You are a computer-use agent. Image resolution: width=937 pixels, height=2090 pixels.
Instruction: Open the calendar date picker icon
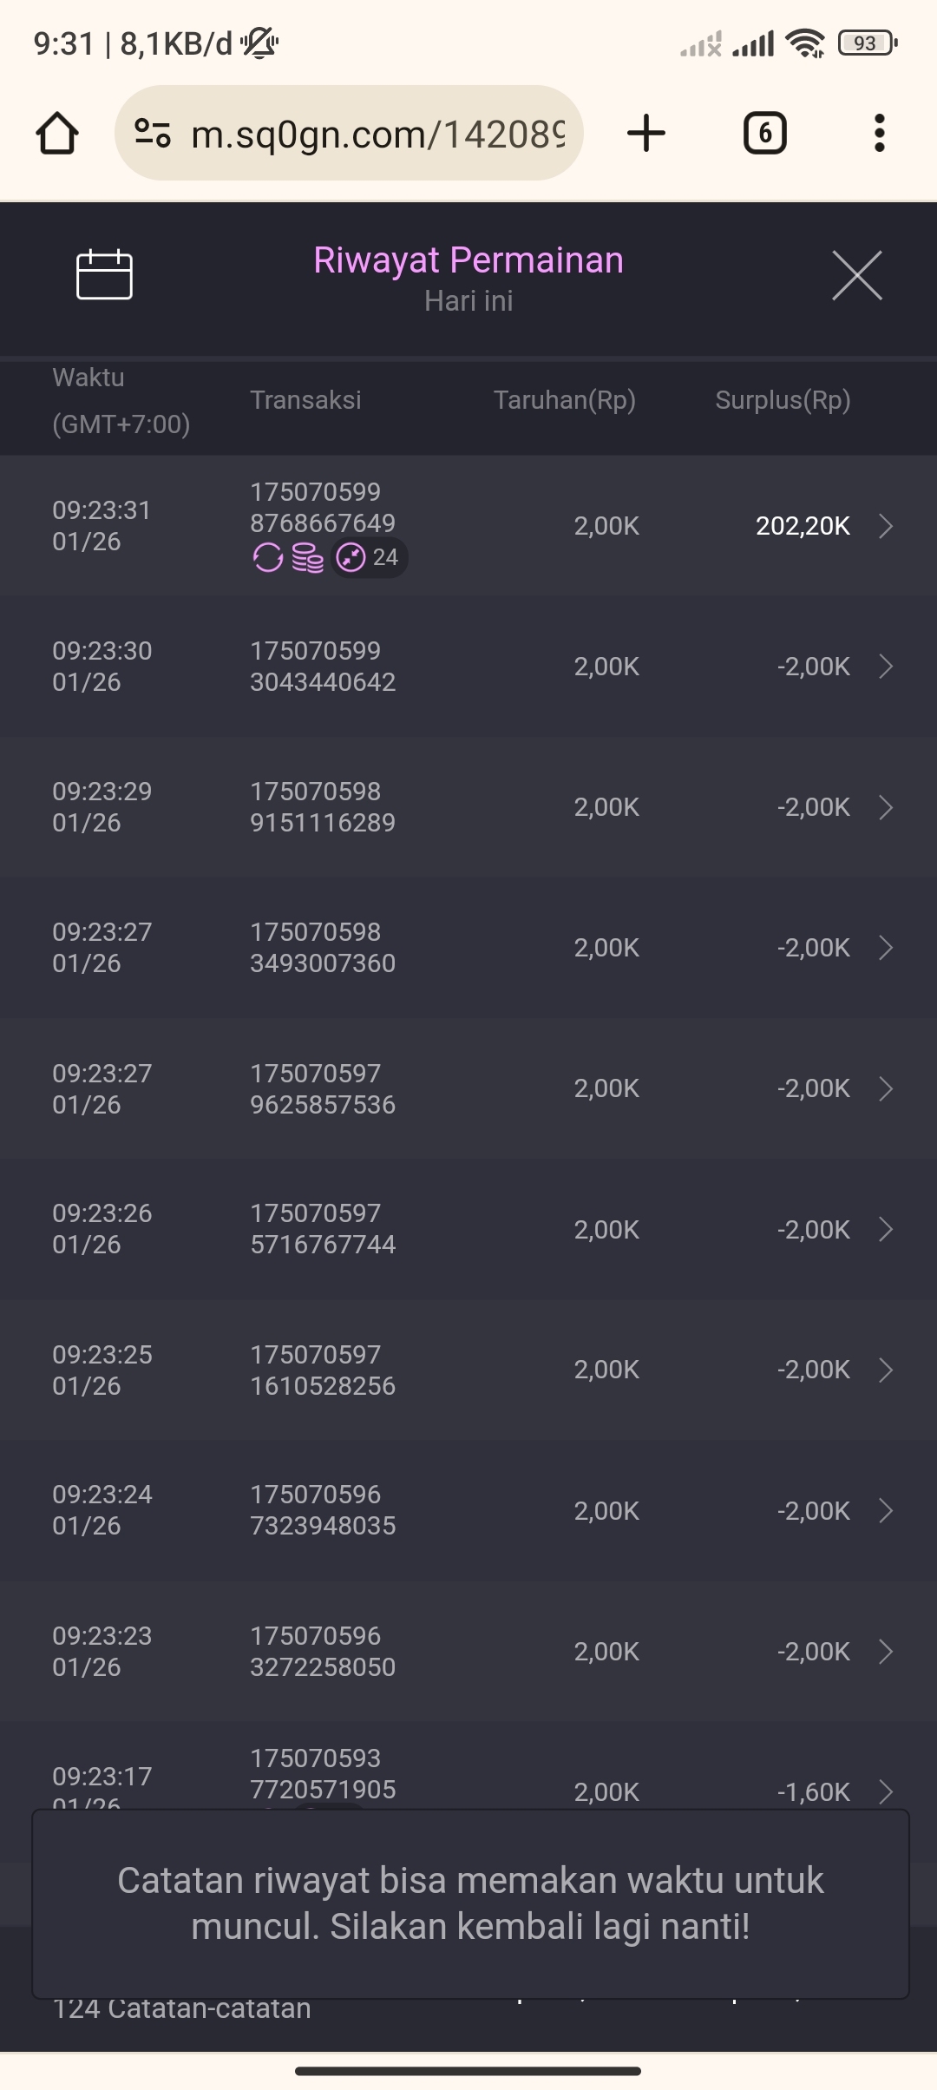tap(104, 275)
